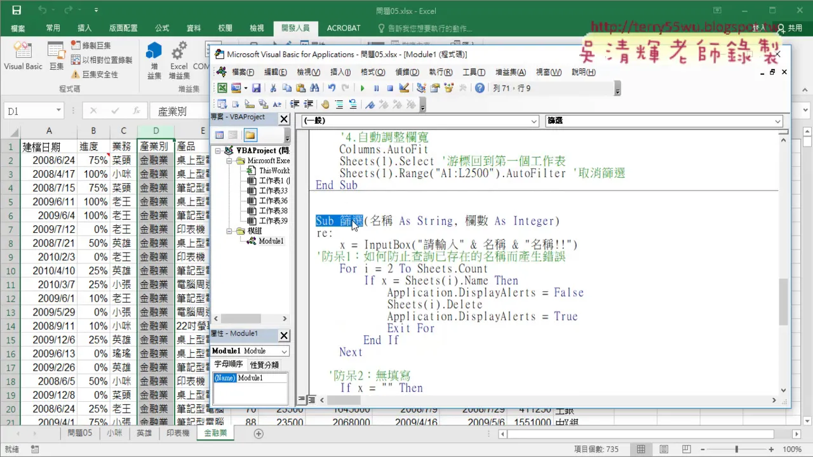Open Module1 Module properties dropdown

284,351
